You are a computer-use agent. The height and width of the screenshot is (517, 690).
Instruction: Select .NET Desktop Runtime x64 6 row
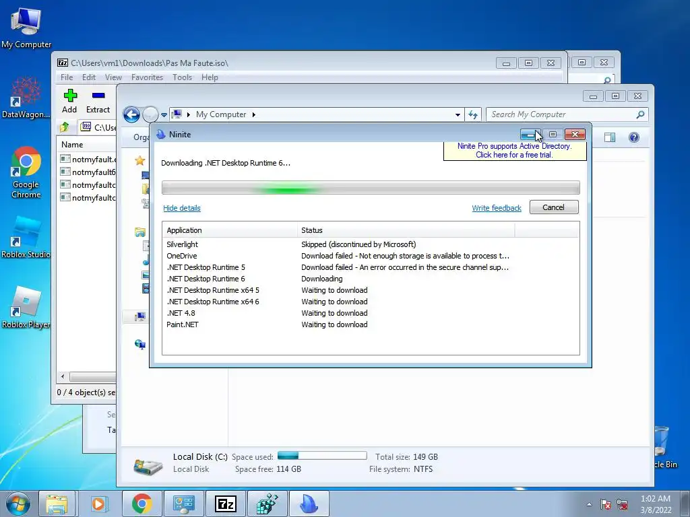pyautogui.click(x=371, y=302)
